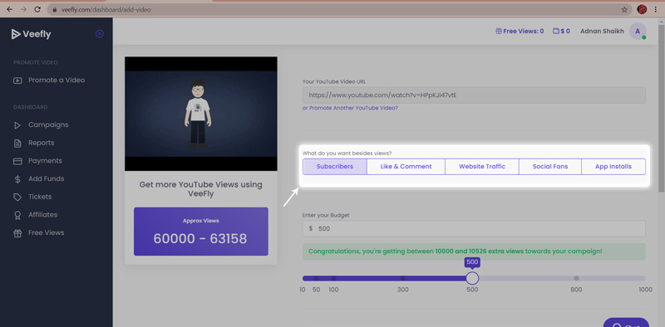The height and width of the screenshot is (327, 665).
Task: Open Free Views in the sidebar
Action: (47, 232)
